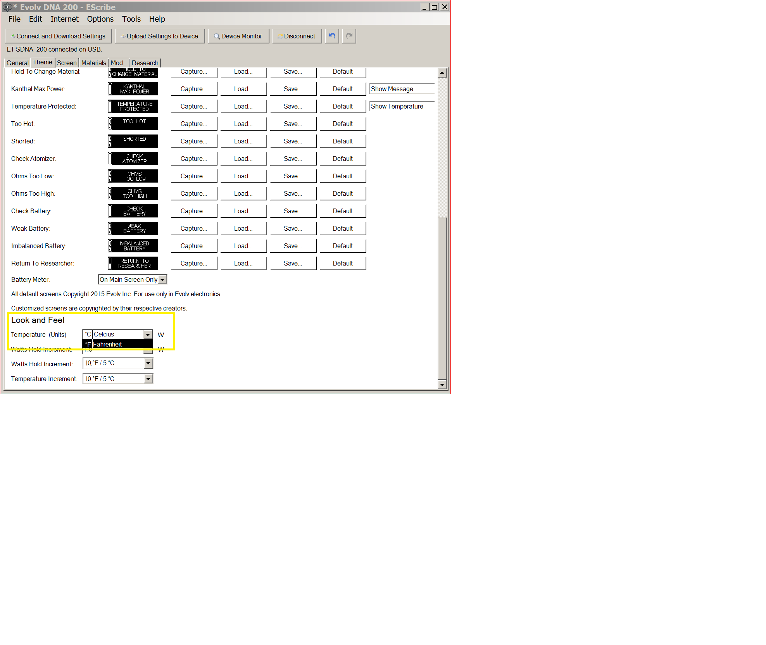Switch to the Research tab

(145, 63)
